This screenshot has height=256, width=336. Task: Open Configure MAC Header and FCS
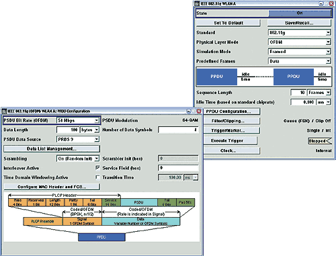click(52, 187)
